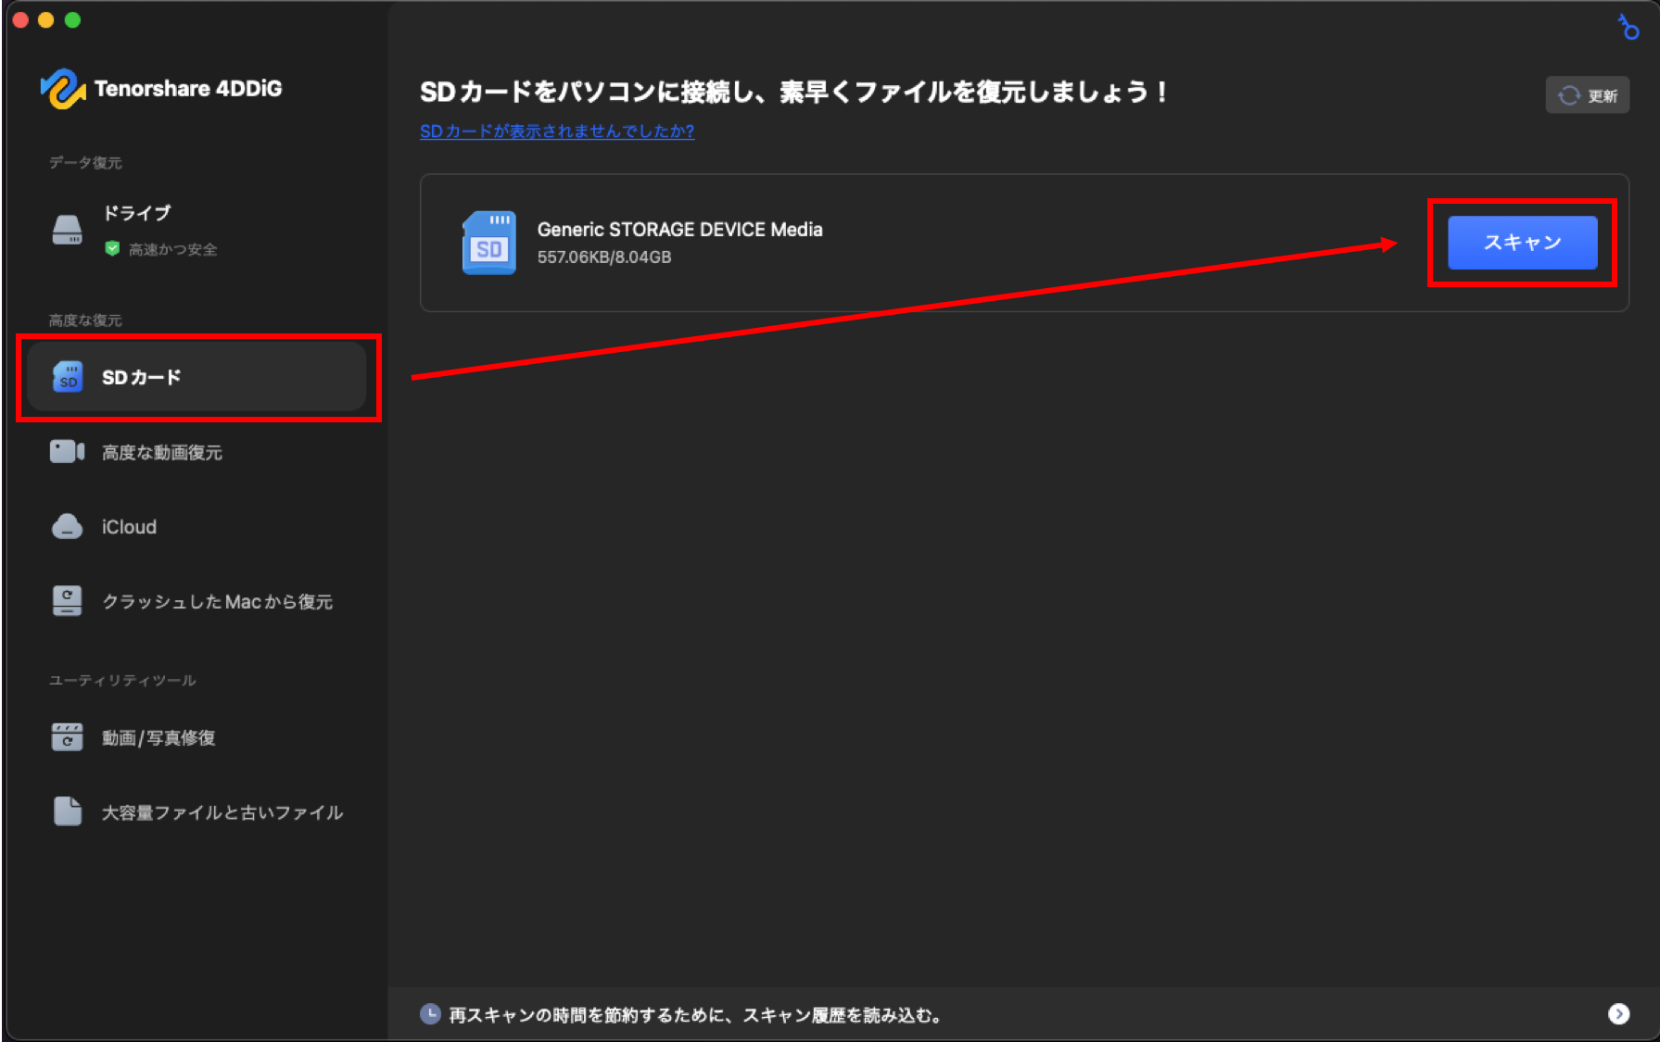Maximize window with green button
The image size is (1660, 1042).
pos(72,19)
